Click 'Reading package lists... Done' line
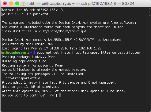Screen dimensions: 151x112 pyautogui.click(x=28, y=57)
